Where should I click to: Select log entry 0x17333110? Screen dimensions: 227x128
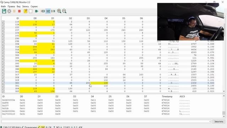(x=9, y=114)
